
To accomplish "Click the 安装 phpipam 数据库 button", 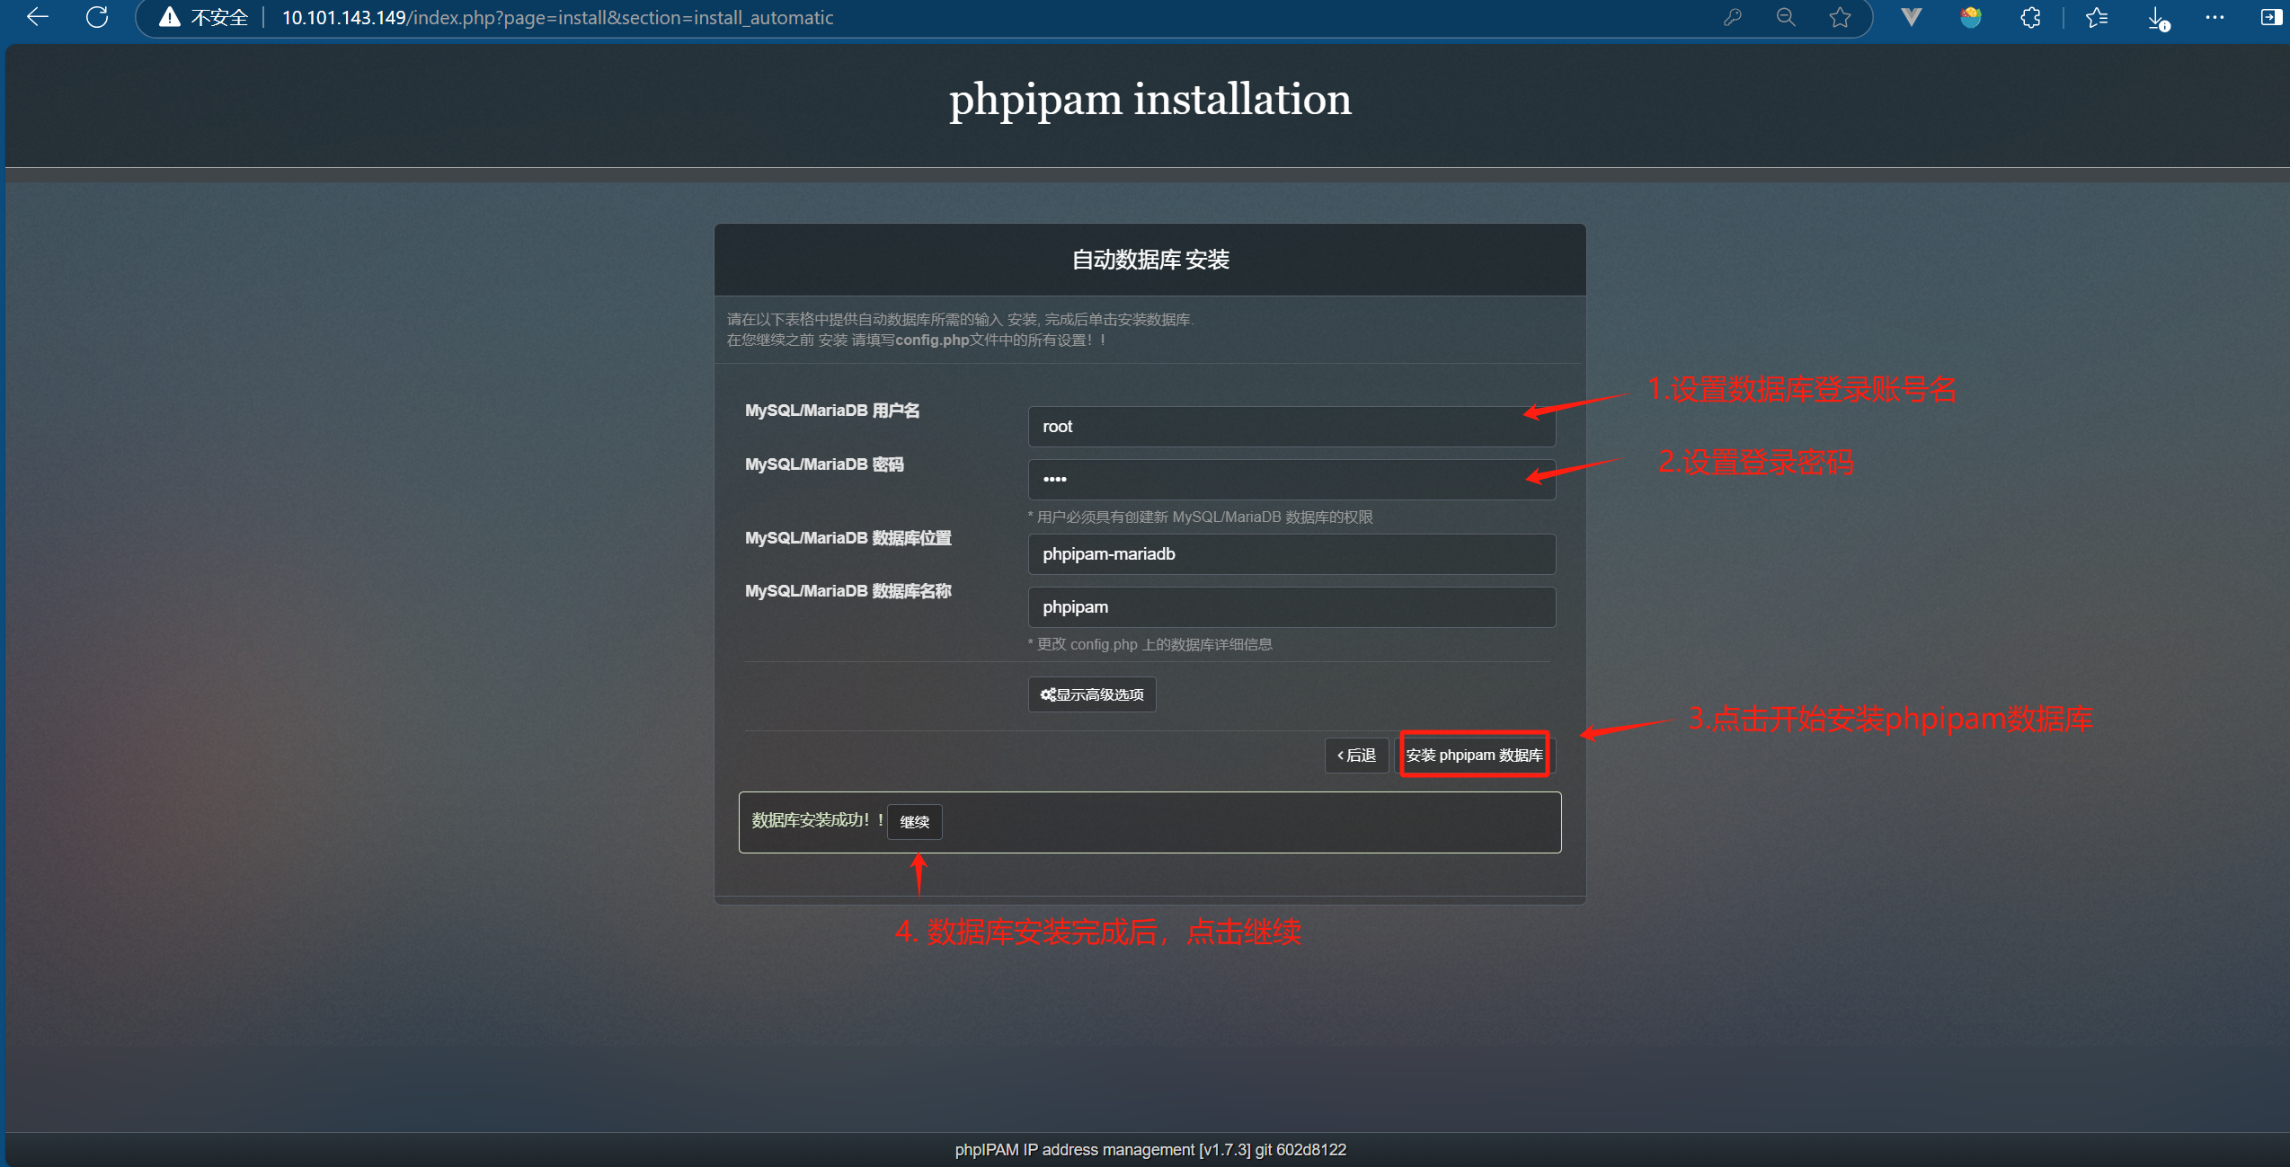I will 1473,755.
